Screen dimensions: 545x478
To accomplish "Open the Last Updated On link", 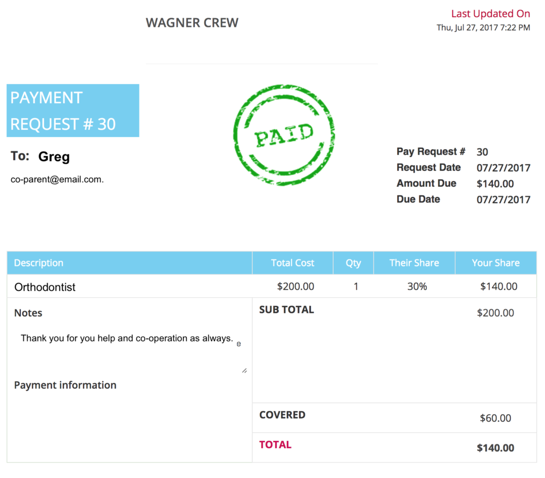I will tap(490, 13).
